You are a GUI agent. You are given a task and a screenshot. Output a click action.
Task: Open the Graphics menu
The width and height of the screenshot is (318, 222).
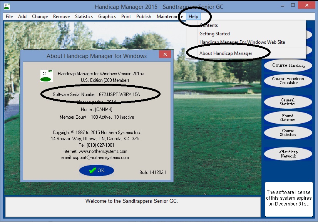[x=107, y=17]
